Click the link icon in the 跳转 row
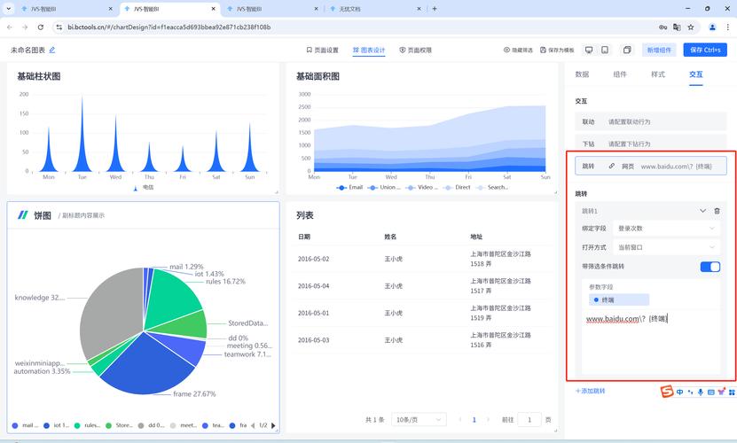The width and height of the screenshot is (737, 443). coord(611,166)
